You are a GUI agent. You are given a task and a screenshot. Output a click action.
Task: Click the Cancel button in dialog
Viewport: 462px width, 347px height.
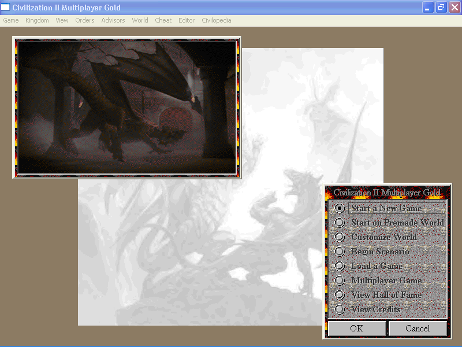coord(417,328)
